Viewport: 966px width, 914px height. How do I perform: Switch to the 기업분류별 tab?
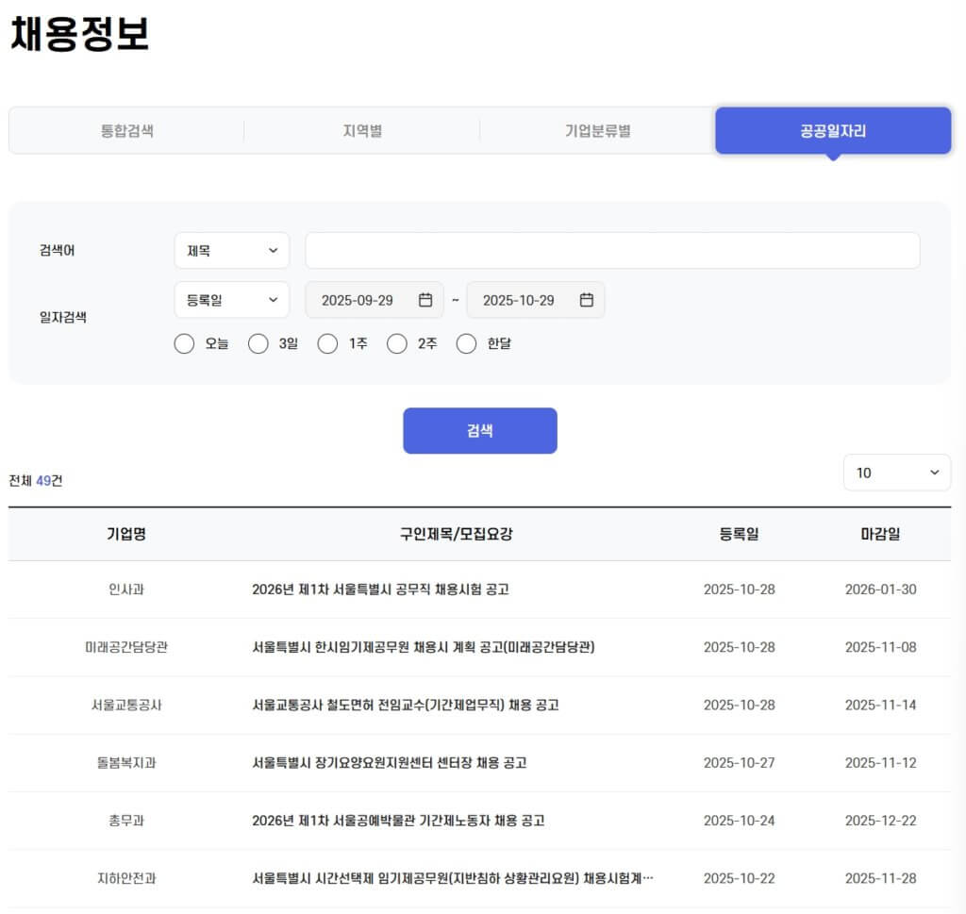click(597, 130)
